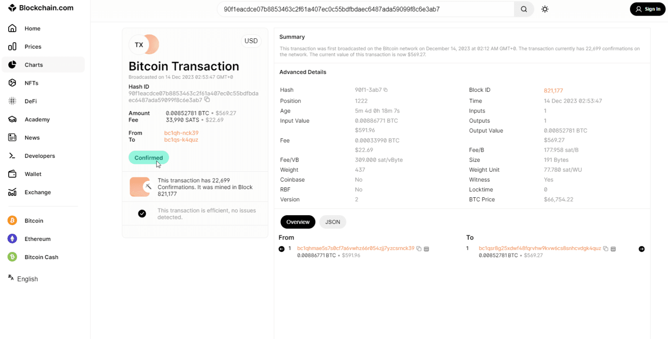Click the Sign In button
This screenshot has height=339, width=668.
648,9
